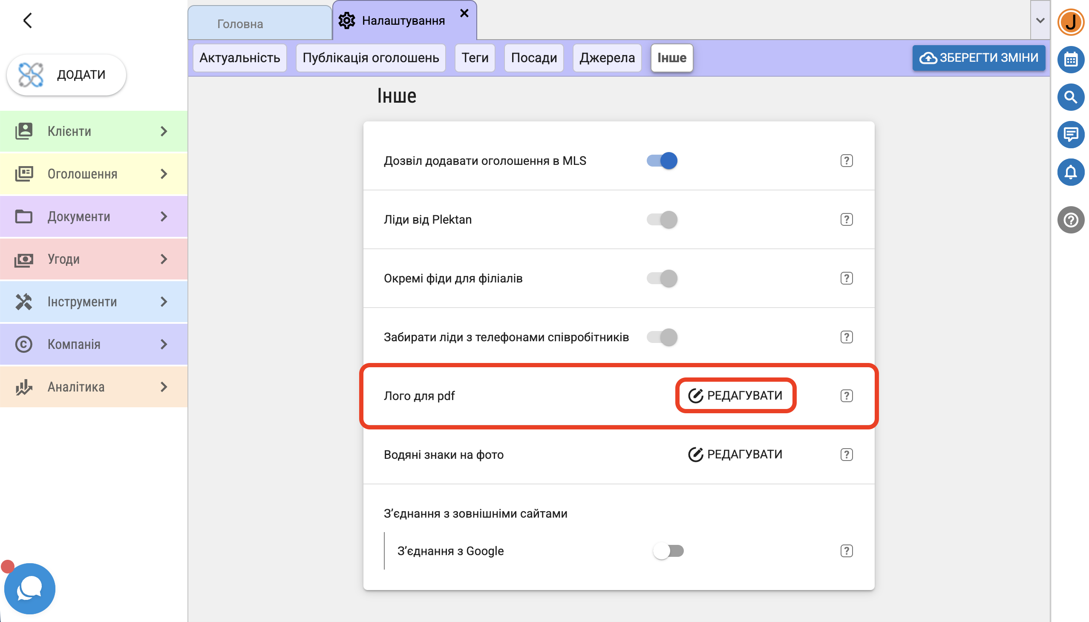The width and height of the screenshot is (1089, 622).
Task: Expand the Клієнти sidebar section
Action: pos(94,131)
